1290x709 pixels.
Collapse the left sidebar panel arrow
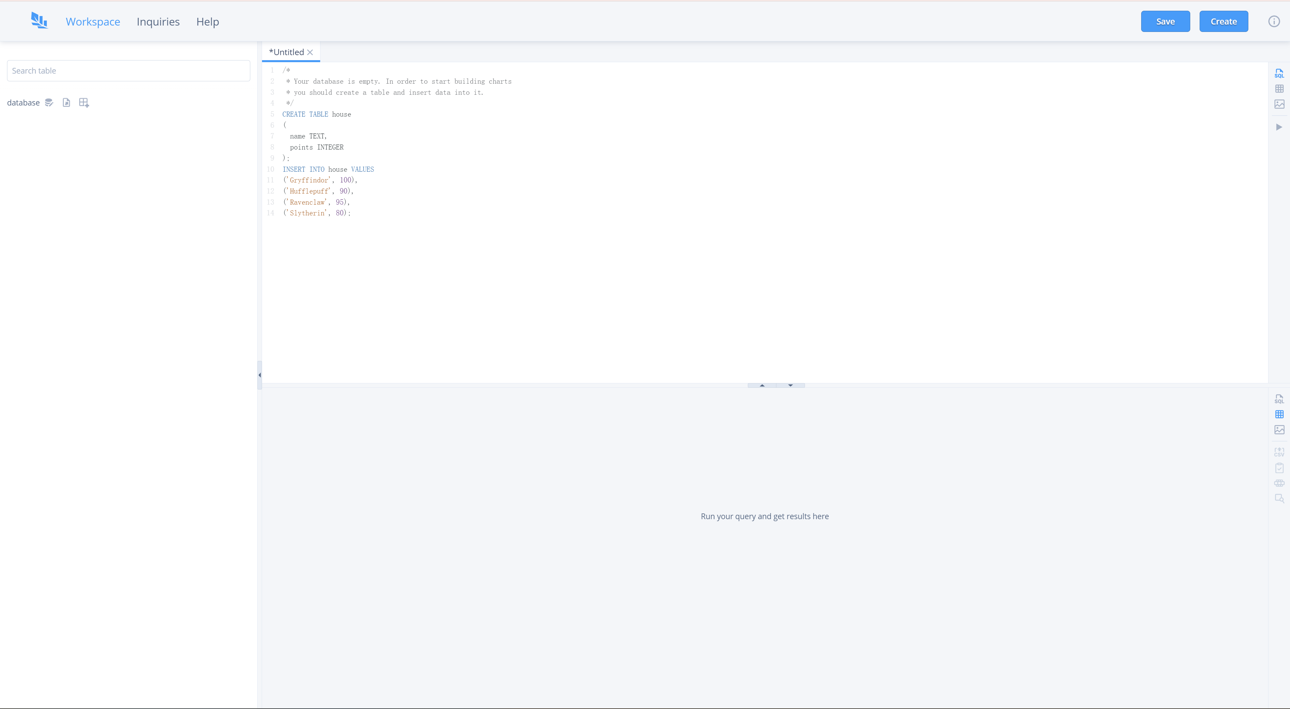click(x=259, y=375)
